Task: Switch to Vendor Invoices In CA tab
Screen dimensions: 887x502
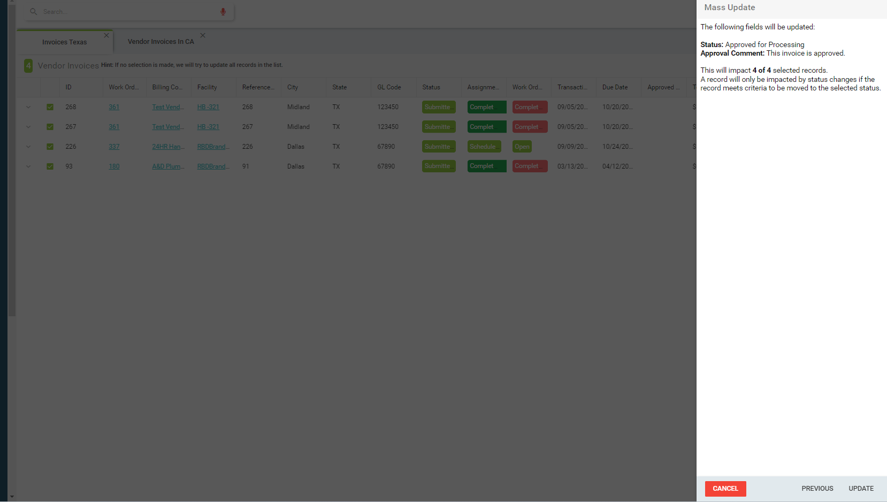Action: pos(160,42)
